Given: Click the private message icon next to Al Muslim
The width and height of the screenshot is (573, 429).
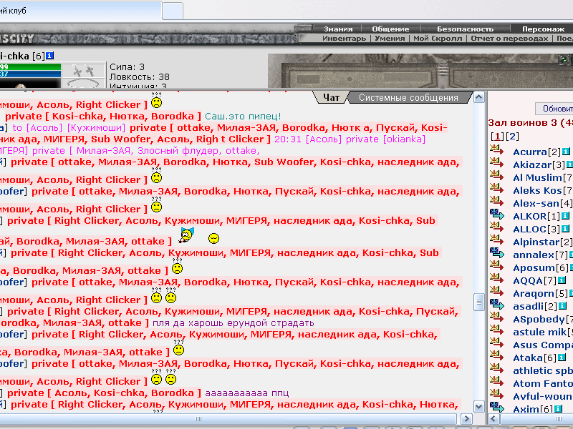Looking at the screenshot, I should point(496,176).
